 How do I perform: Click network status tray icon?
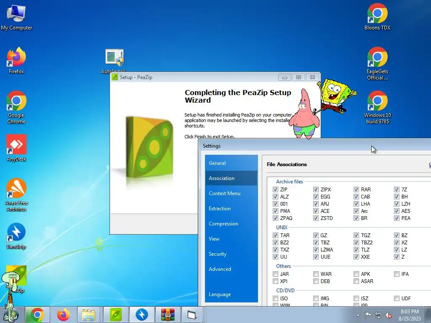(378, 315)
